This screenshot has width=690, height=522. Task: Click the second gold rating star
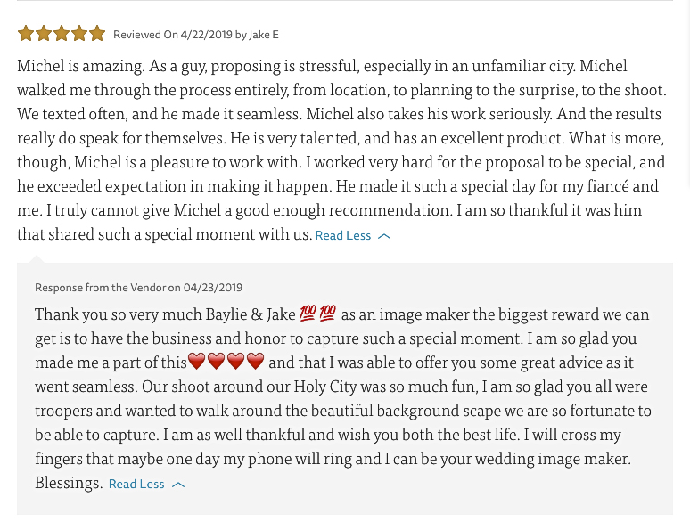click(44, 34)
